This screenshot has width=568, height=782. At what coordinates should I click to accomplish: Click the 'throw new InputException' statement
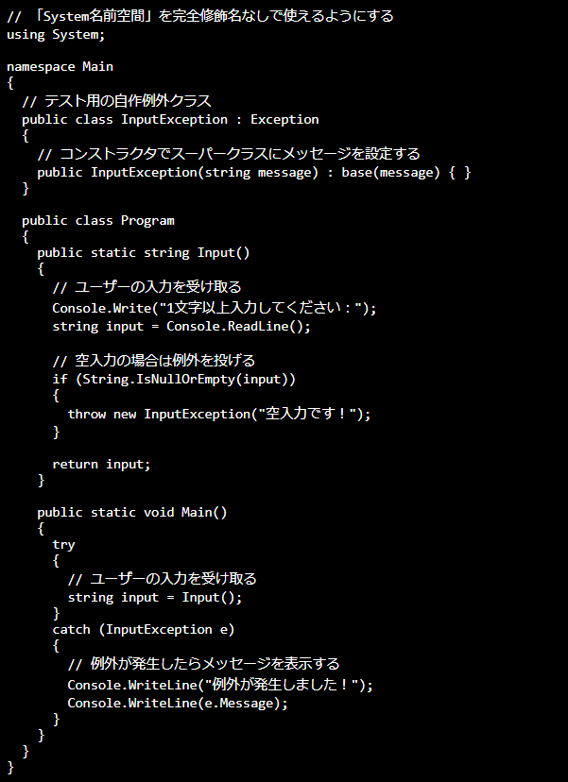point(219,415)
